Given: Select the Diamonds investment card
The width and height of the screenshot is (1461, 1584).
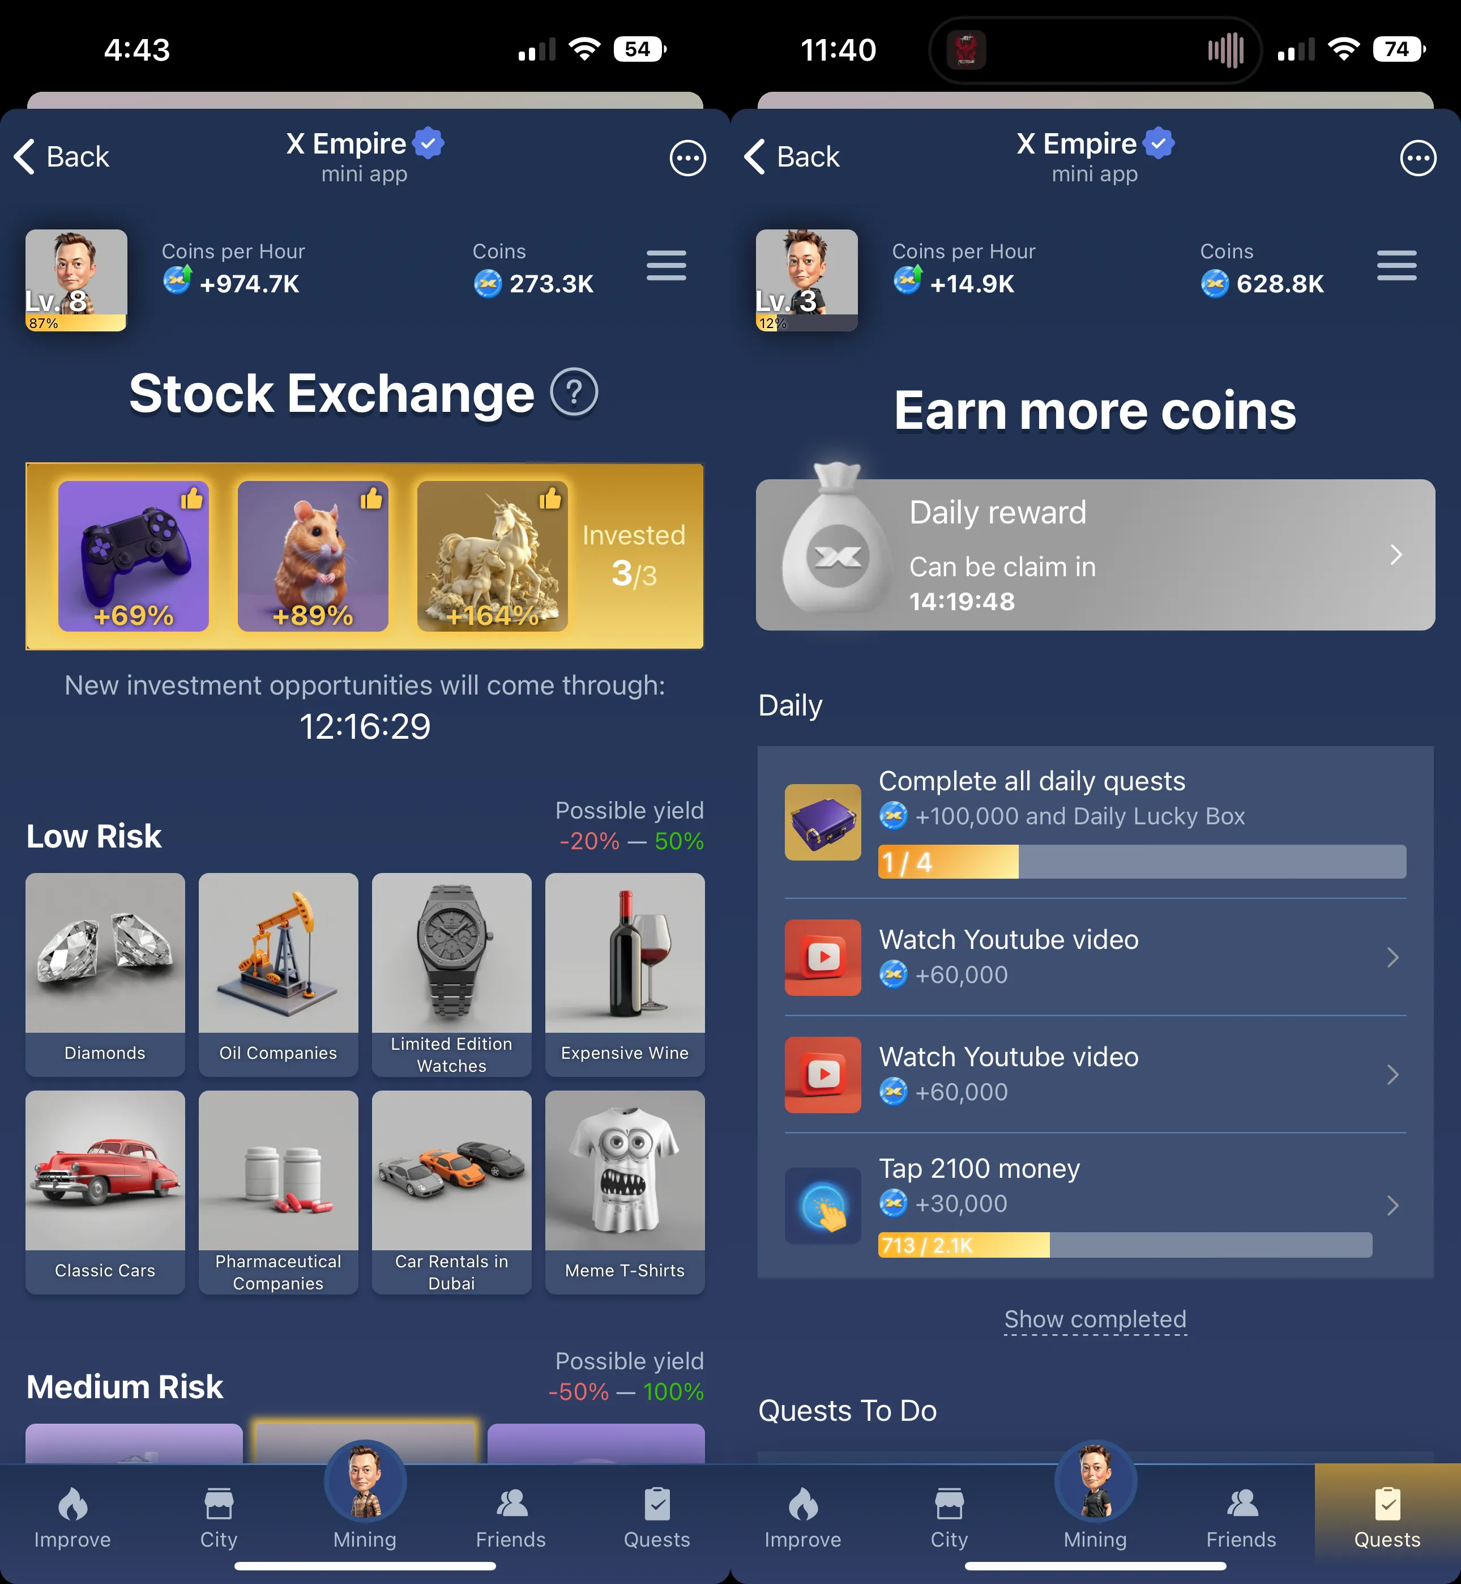Looking at the screenshot, I should 105,974.
